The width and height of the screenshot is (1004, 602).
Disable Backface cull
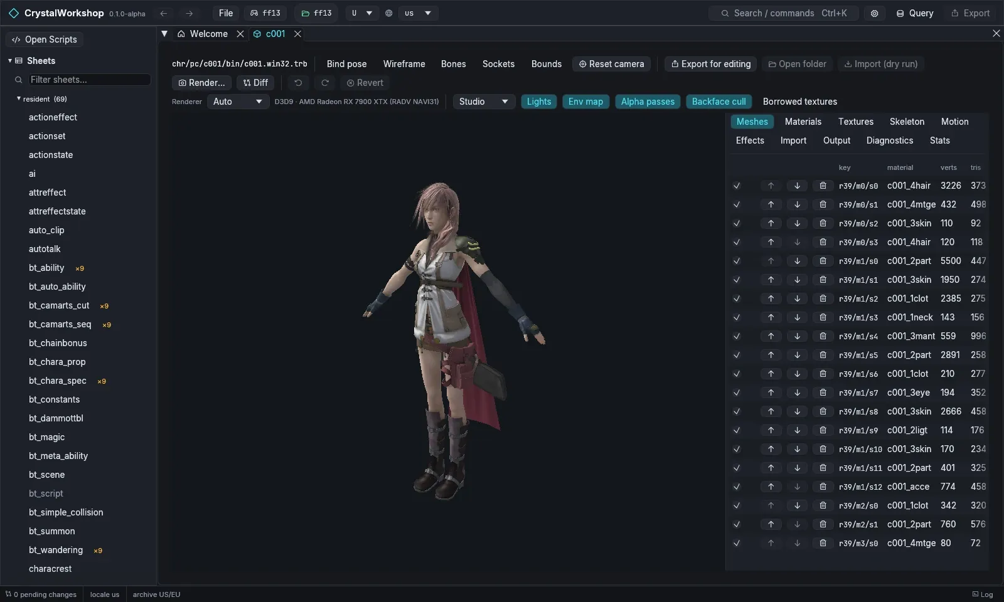[x=718, y=102]
